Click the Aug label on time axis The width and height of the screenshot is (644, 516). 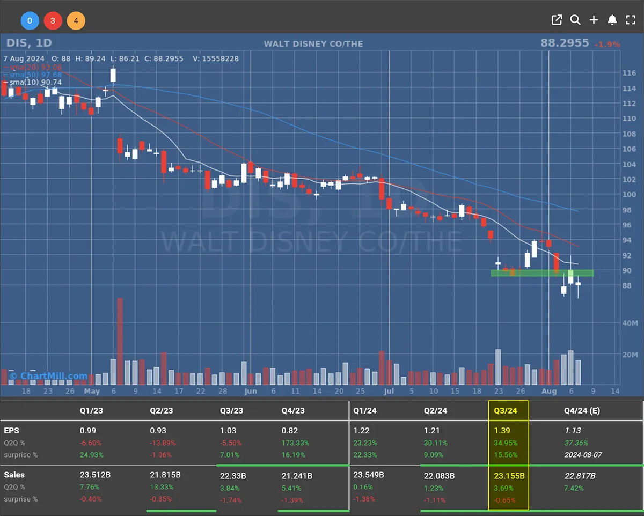pos(548,391)
